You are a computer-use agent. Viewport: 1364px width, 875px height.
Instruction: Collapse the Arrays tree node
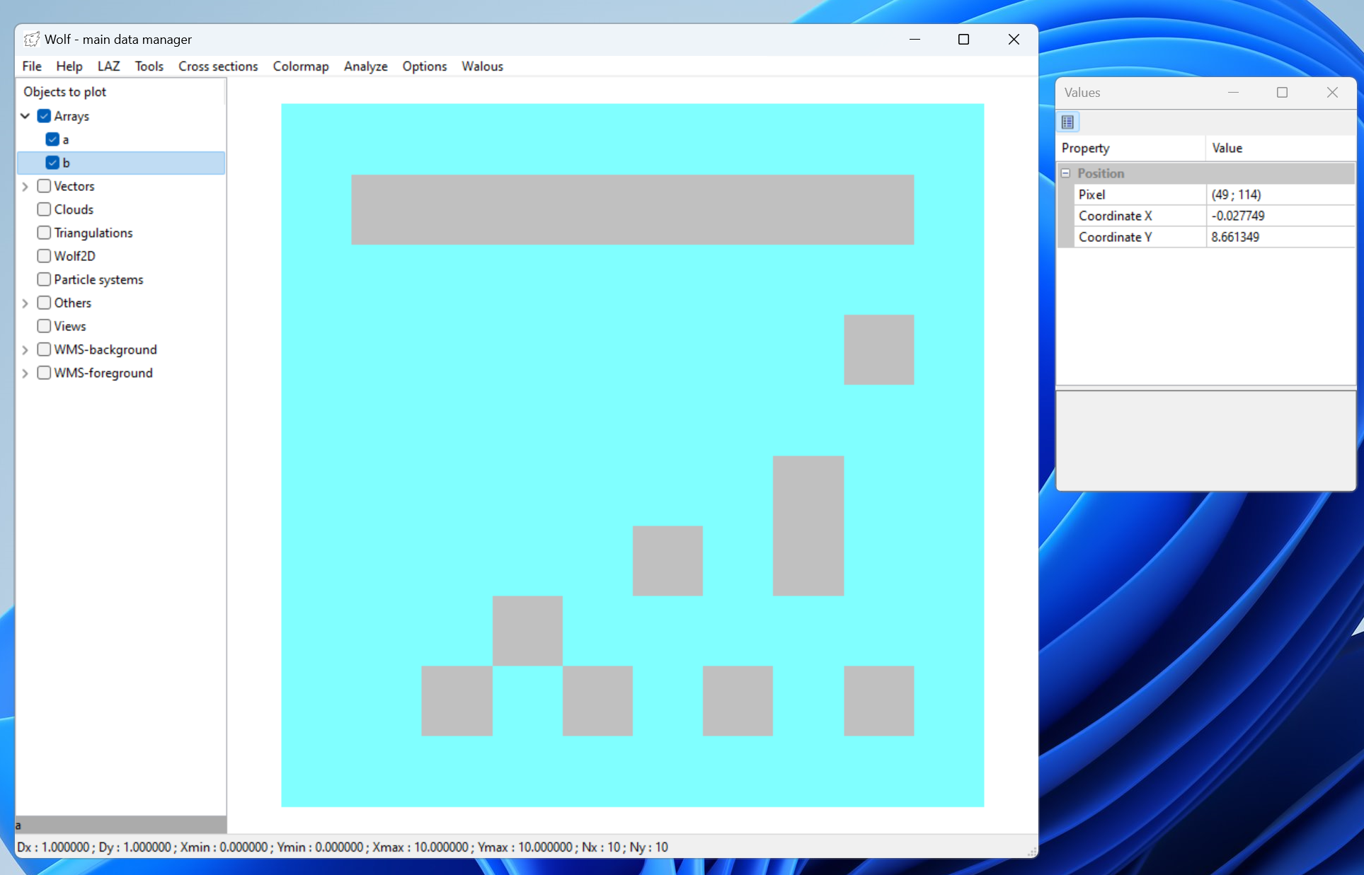(x=25, y=116)
